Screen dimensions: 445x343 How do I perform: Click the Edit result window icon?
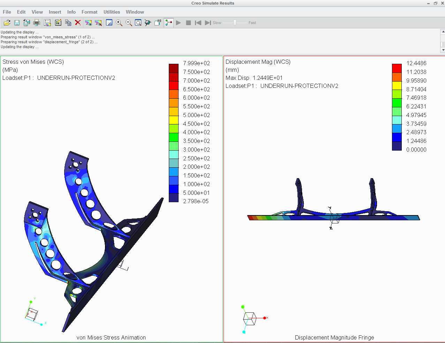click(x=58, y=23)
